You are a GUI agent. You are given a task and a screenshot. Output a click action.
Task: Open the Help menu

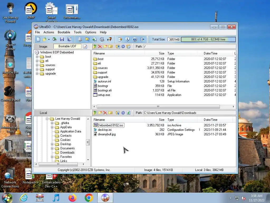pos(103,32)
